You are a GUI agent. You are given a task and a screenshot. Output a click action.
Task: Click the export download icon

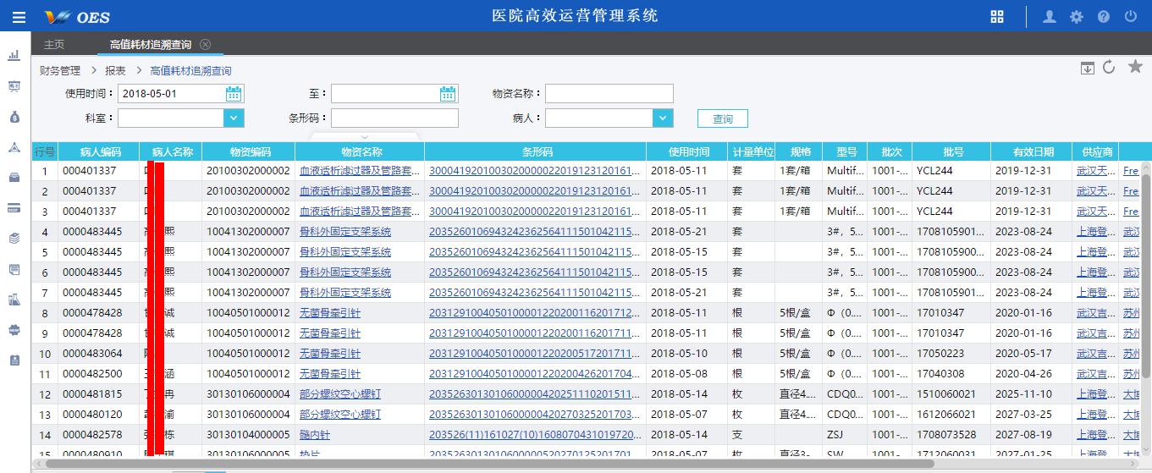coord(1088,69)
